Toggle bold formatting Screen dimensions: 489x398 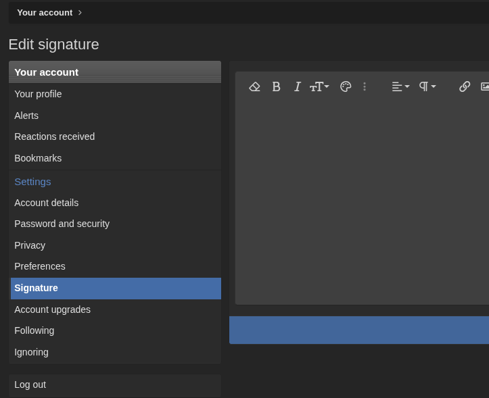coord(276,86)
